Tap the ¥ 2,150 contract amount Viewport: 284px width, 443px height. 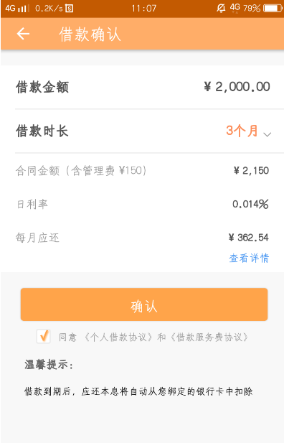(x=251, y=170)
